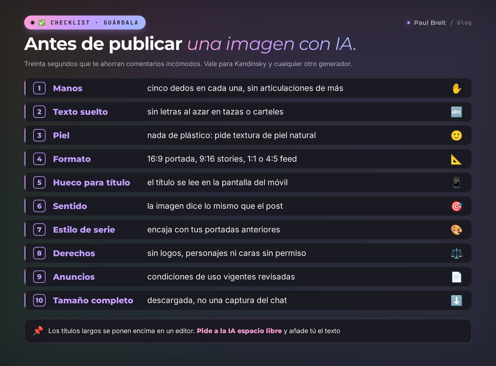This screenshot has width=496, height=366.
Task: Click the number 1 badge beside Manos
Action: pos(39,88)
